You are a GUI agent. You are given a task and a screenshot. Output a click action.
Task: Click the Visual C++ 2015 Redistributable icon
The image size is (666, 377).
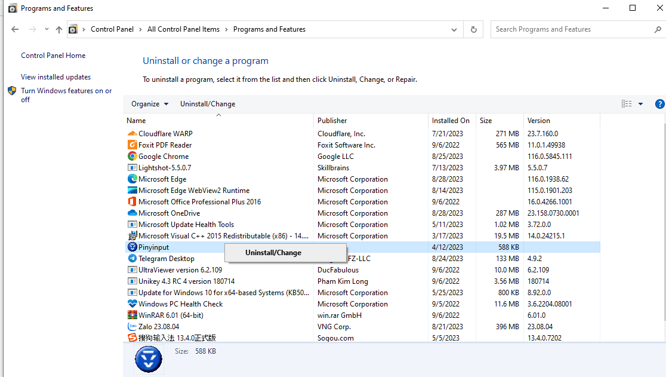[x=132, y=236]
